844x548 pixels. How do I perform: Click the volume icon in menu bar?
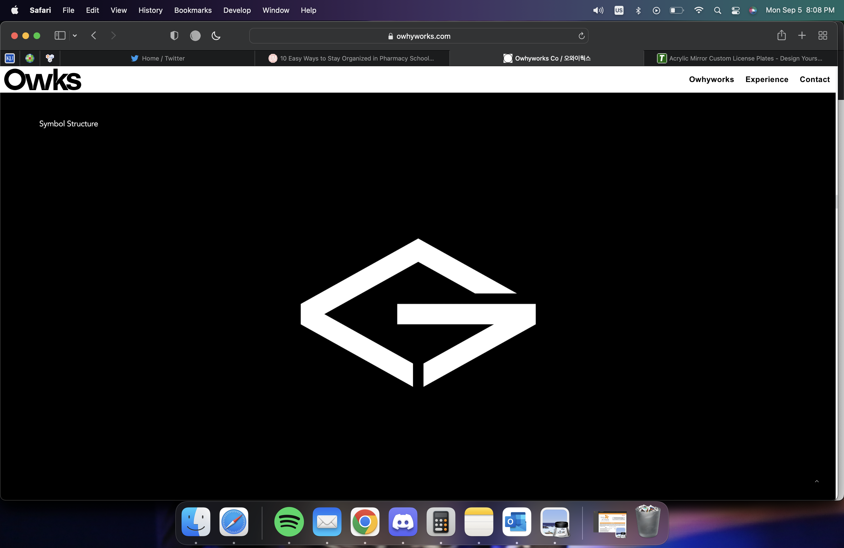point(598,10)
